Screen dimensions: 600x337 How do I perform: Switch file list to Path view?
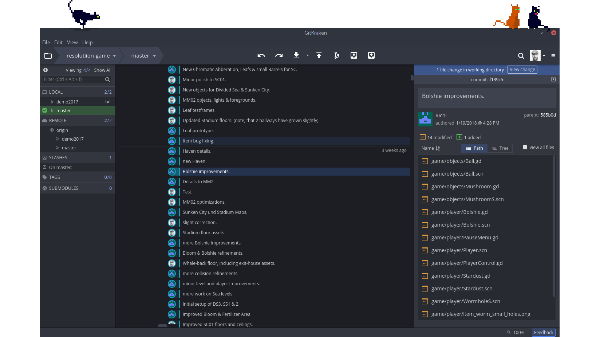coord(474,148)
